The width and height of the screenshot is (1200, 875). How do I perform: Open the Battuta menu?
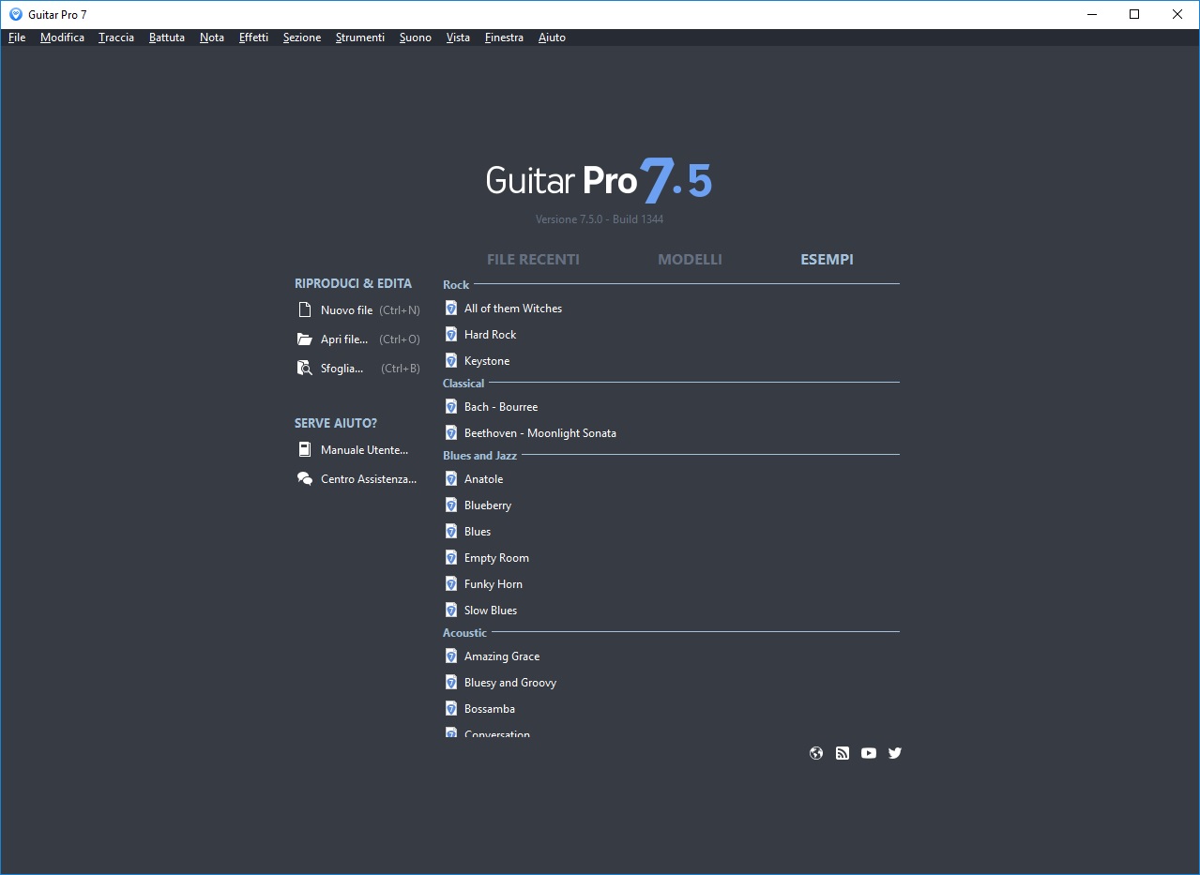[x=167, y=38]
